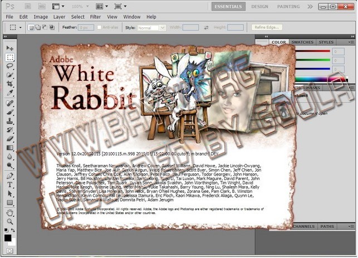This screenshot has height=258, width=358.
Task: Select the Horizontal Type tool
Action: (10, 184)
